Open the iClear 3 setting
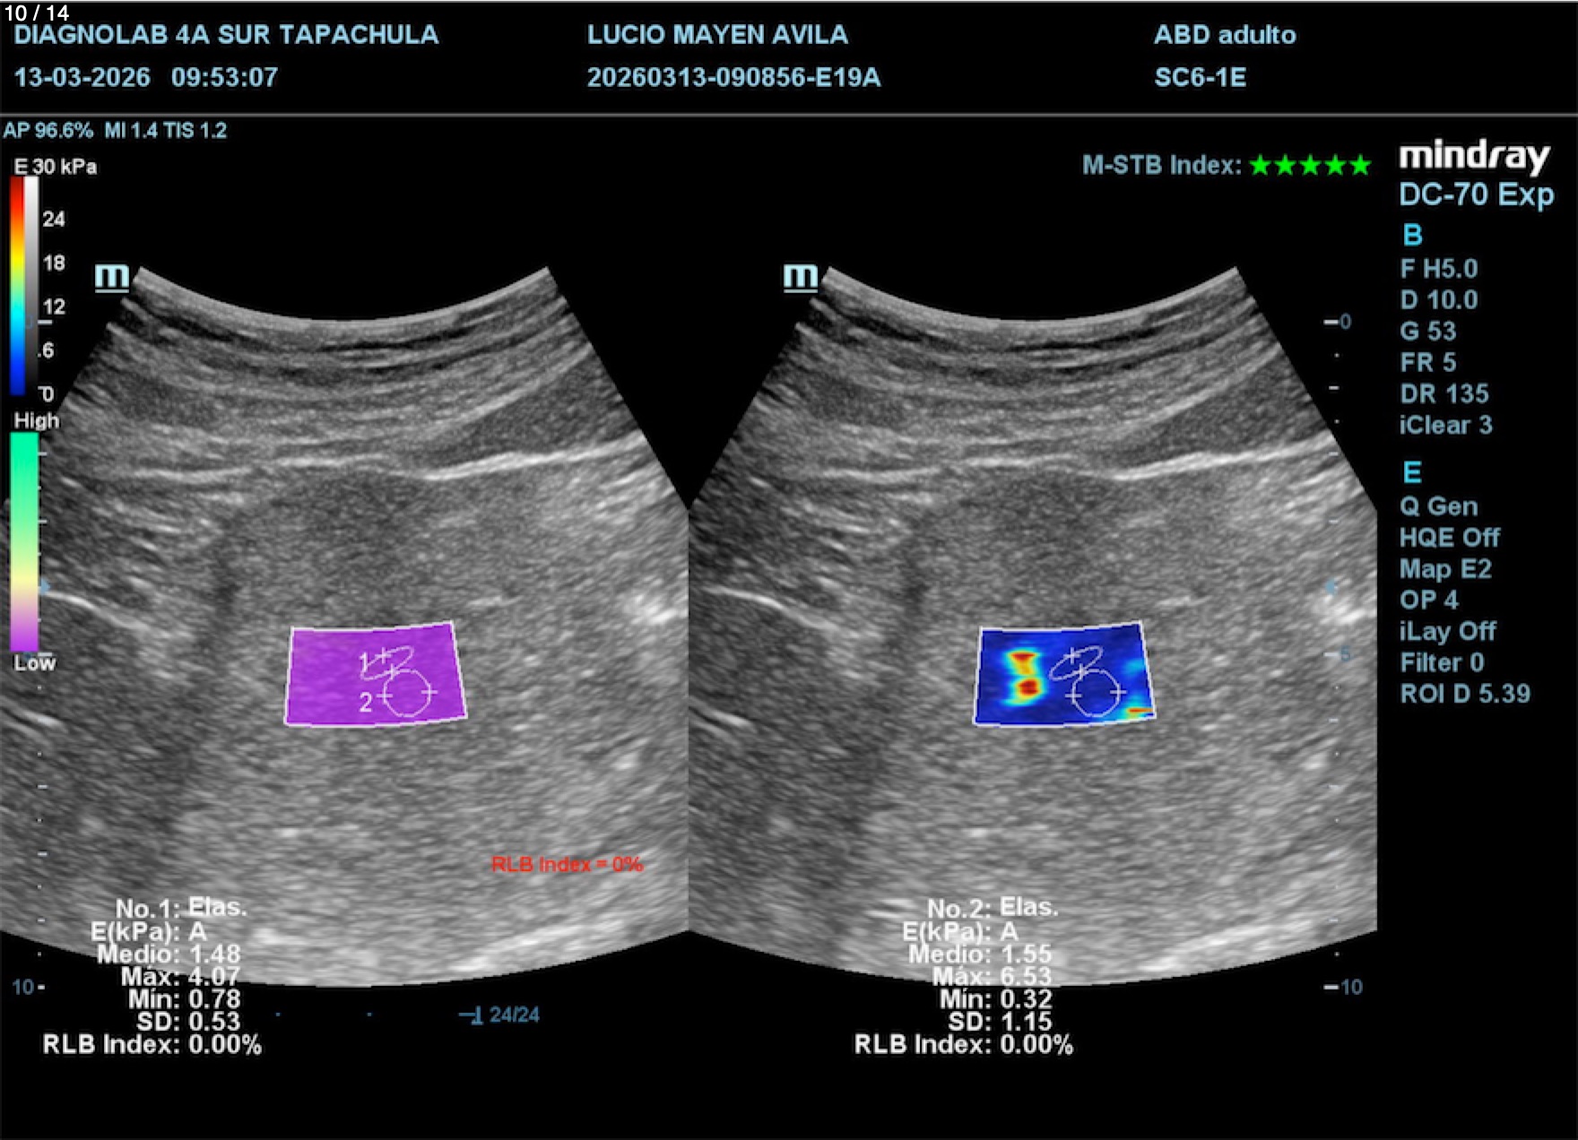 [1445, 425]
